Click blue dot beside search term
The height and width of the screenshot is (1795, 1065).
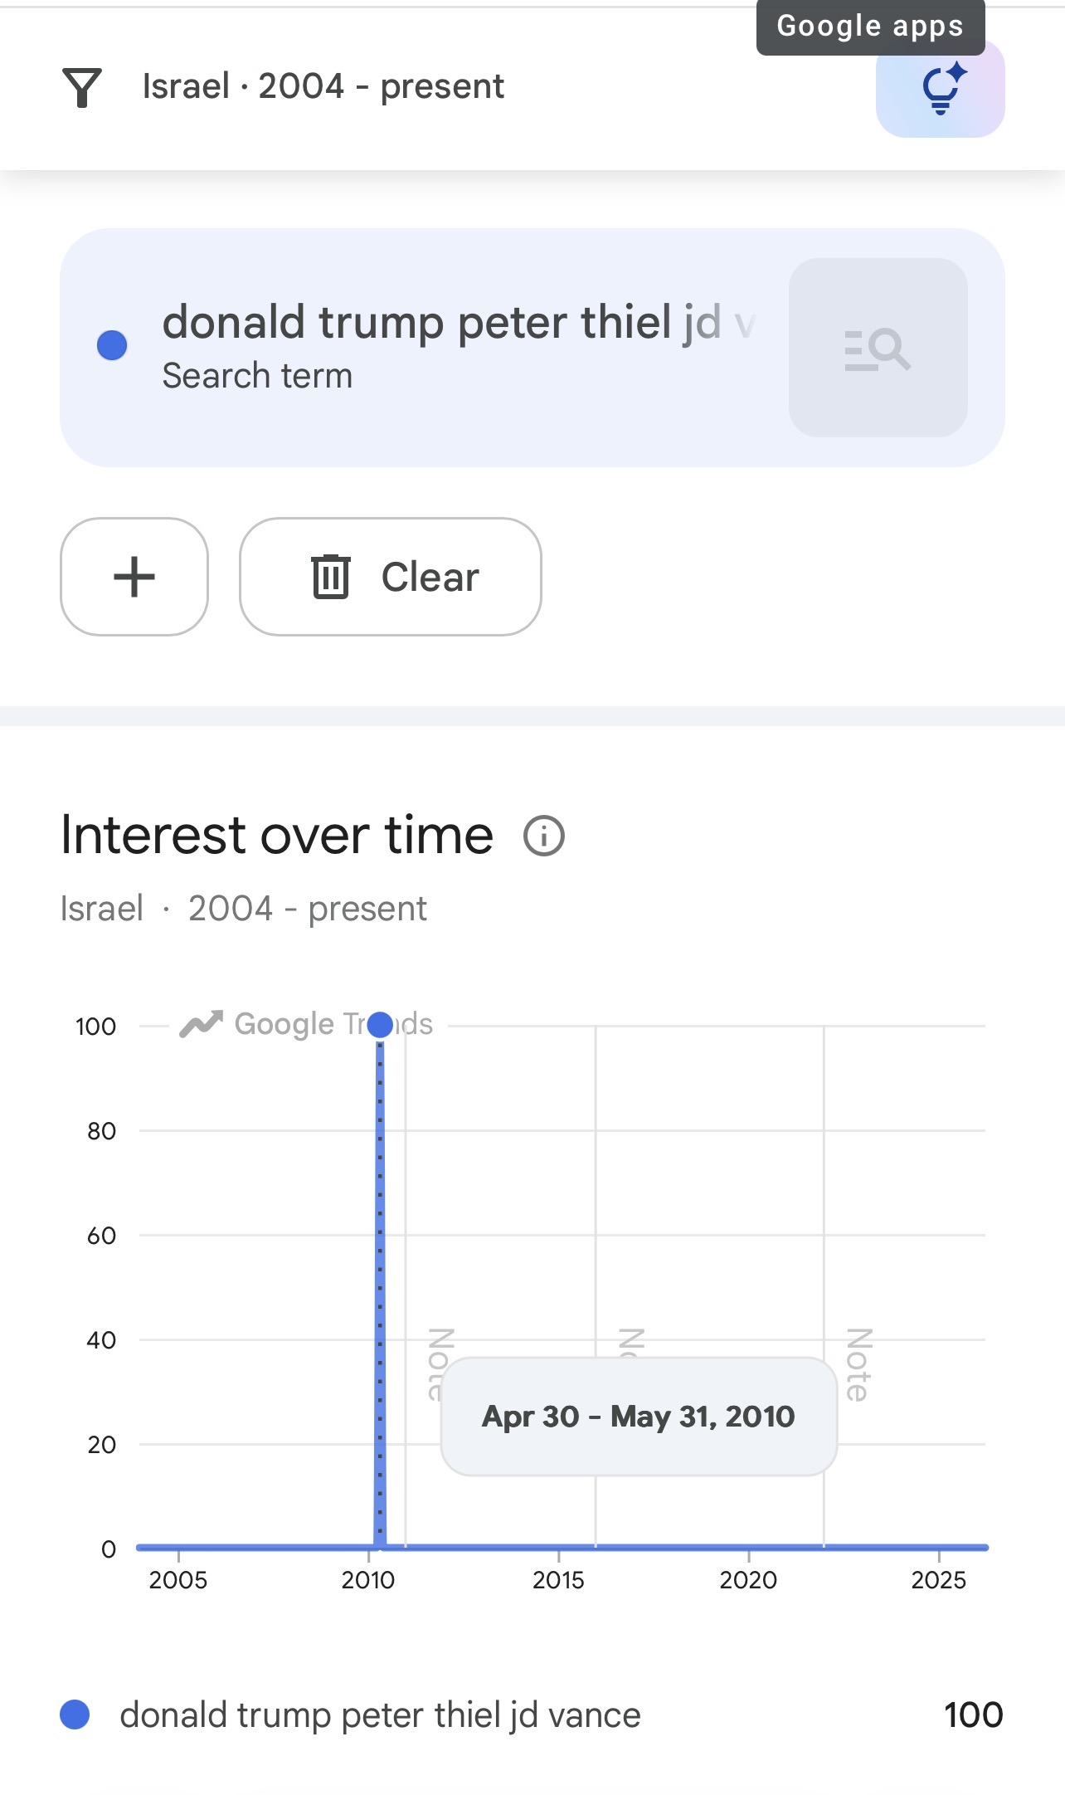pos(112,345)
